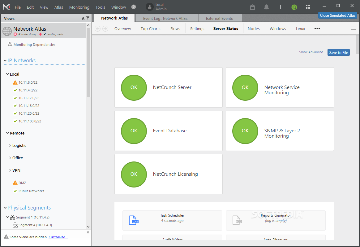The image size is (360, 247).
Task: Click the Close Simulated Atlas button
Action: 337,15
